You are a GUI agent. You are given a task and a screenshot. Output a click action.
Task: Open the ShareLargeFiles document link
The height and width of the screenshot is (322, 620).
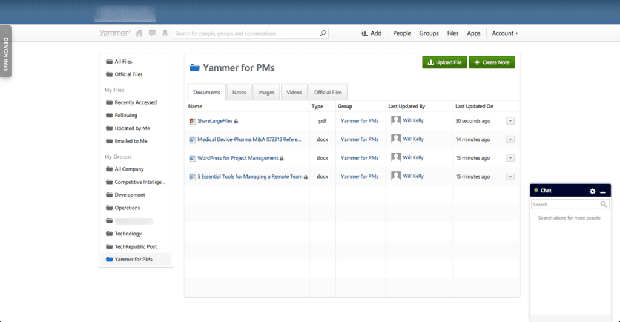(215, 121)
